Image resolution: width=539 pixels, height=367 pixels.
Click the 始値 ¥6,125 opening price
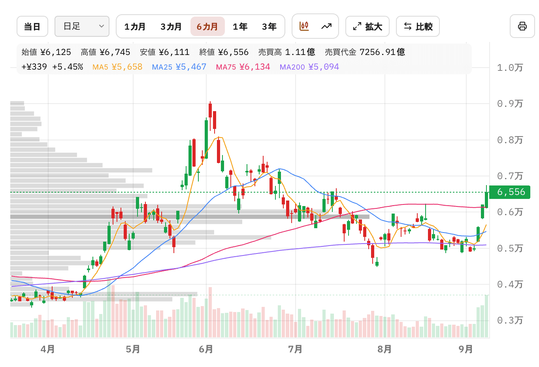[x=46, y=52]
